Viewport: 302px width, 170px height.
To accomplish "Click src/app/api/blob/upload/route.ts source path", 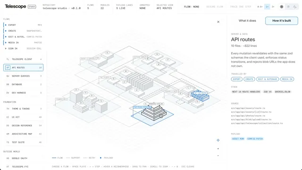I will click(251, 119).
